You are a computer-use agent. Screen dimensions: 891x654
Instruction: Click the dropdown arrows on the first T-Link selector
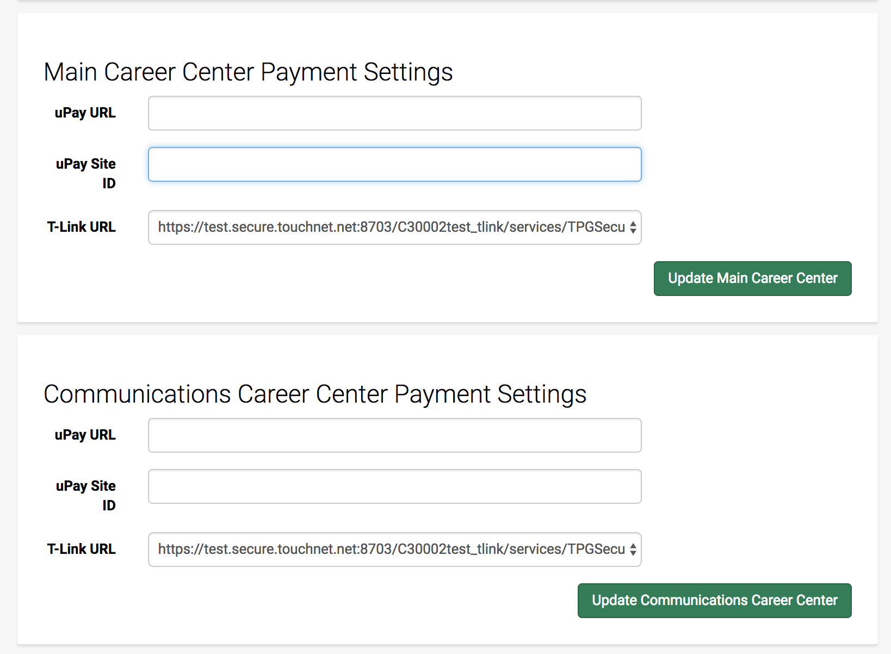tap(632, 227)
